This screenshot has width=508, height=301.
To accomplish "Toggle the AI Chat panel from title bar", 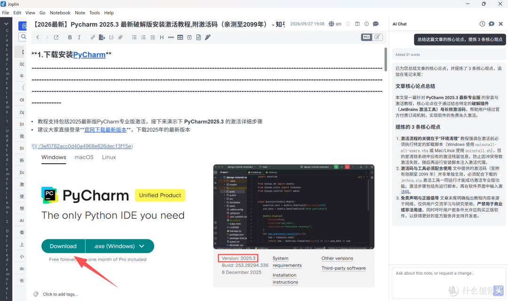I will click(x=376, y=24).
